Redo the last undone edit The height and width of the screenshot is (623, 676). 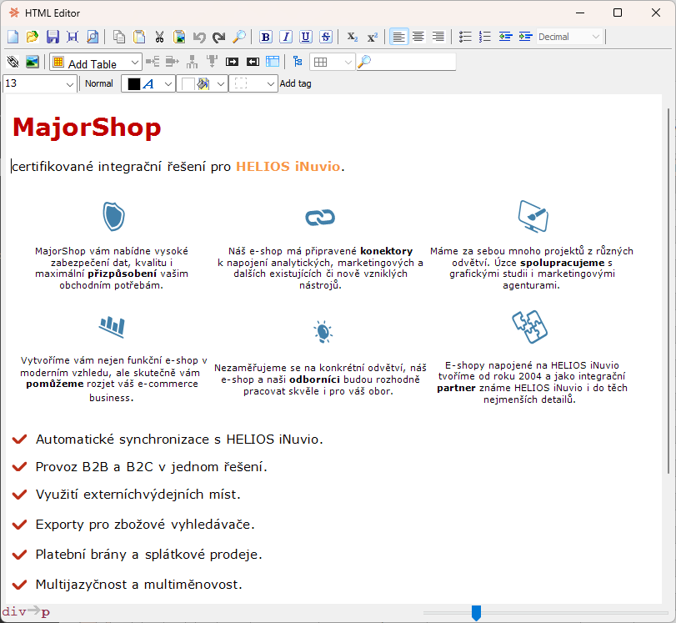pyautogui.click(x=219, y=37)
